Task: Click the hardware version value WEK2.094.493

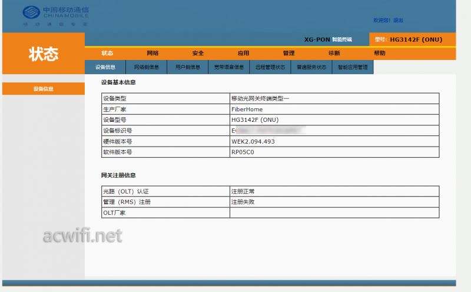Action: (253, 141)
